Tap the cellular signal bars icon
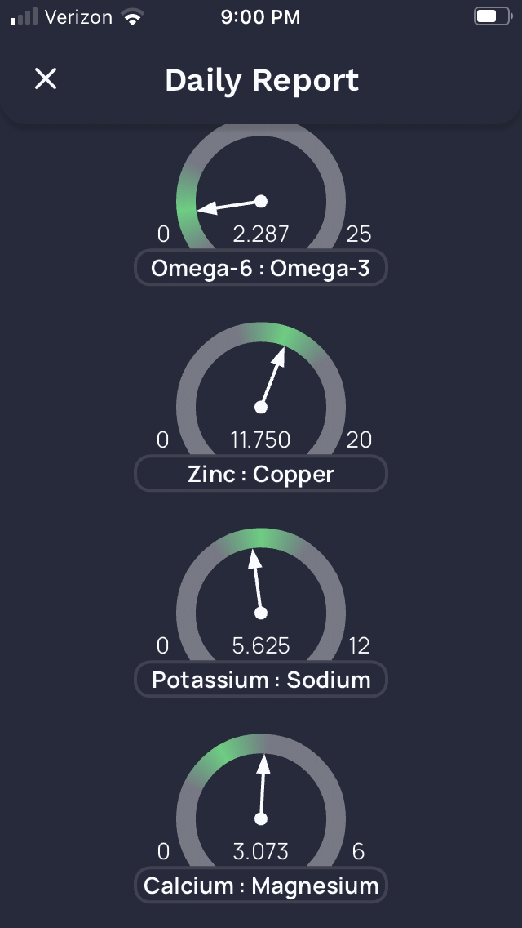The height and width of the screenshot is (928, 522). (x=24, y=16)
